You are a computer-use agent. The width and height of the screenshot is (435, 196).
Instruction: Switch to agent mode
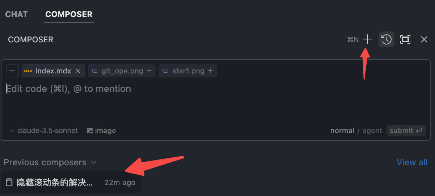(372, 131)
